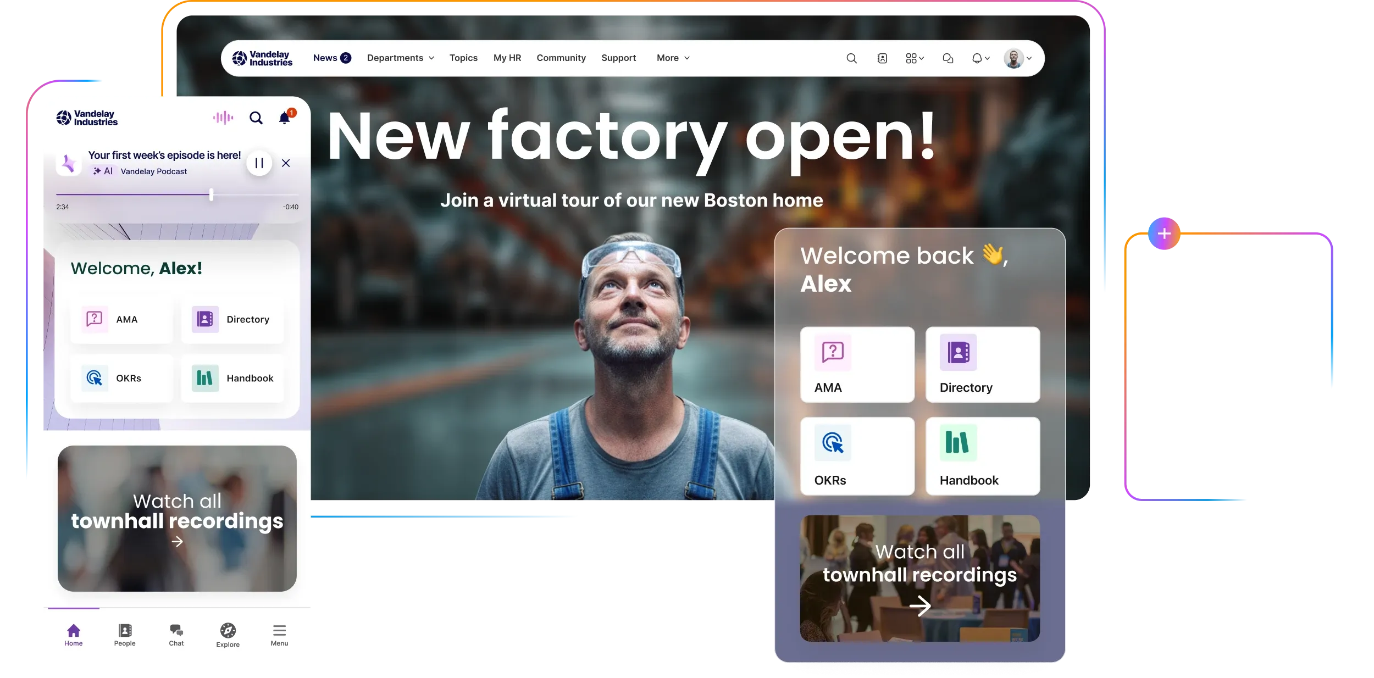The width and height of the screenshot is (1374, 678).
Task: Pause the Vandelay Podcast episode
Action: (259, 163)
